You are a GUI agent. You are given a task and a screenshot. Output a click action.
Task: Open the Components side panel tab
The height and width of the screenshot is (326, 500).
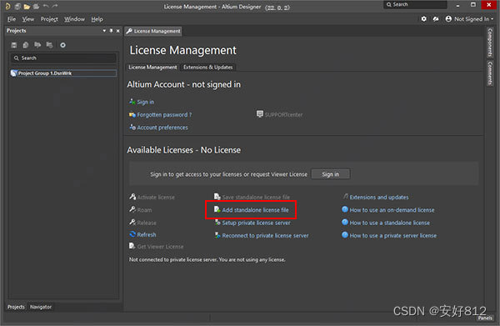click(490, 43)
